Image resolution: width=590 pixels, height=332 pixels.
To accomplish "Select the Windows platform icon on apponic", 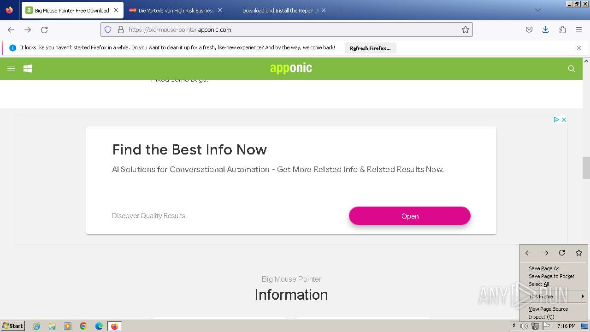I will click(28, 68).
